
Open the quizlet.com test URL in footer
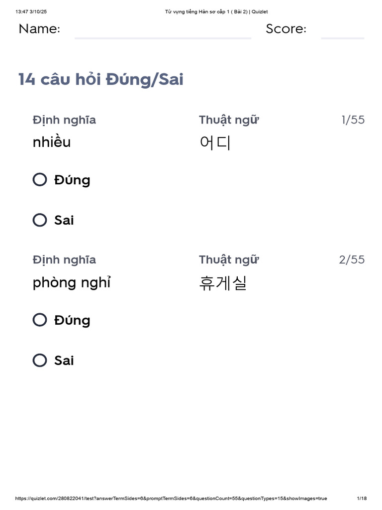click(171, 499)
